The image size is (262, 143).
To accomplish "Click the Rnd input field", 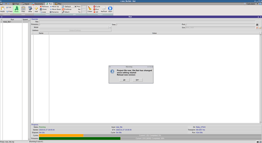I will point(221,25).
